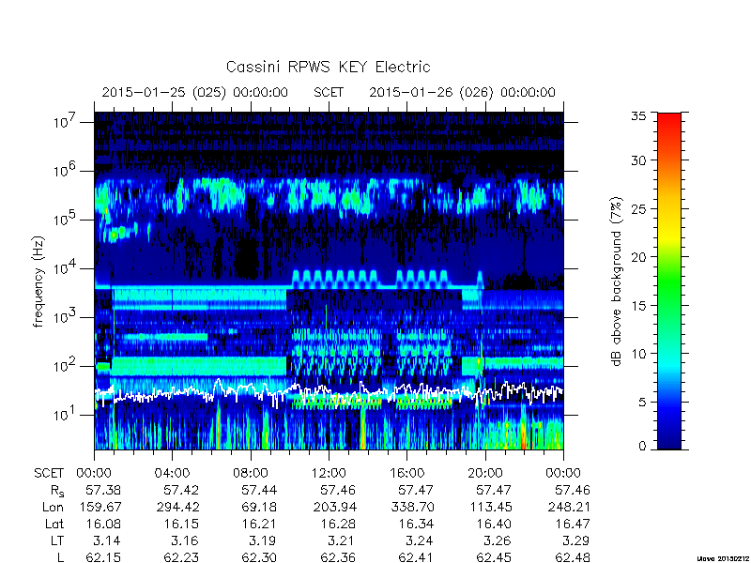Click the LT value 3.14

(x=107, y=540)
